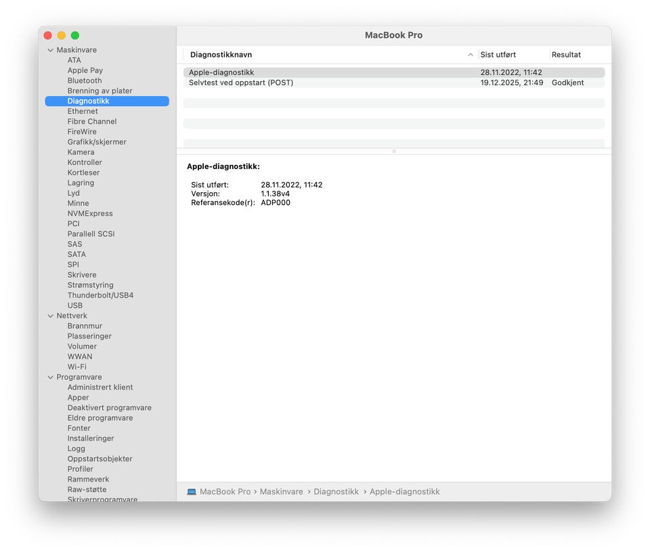This screenshot has width=650, height=552.
Task: Click the MacBook Pro laptop icon in path bar
Action: pos(192,492)
